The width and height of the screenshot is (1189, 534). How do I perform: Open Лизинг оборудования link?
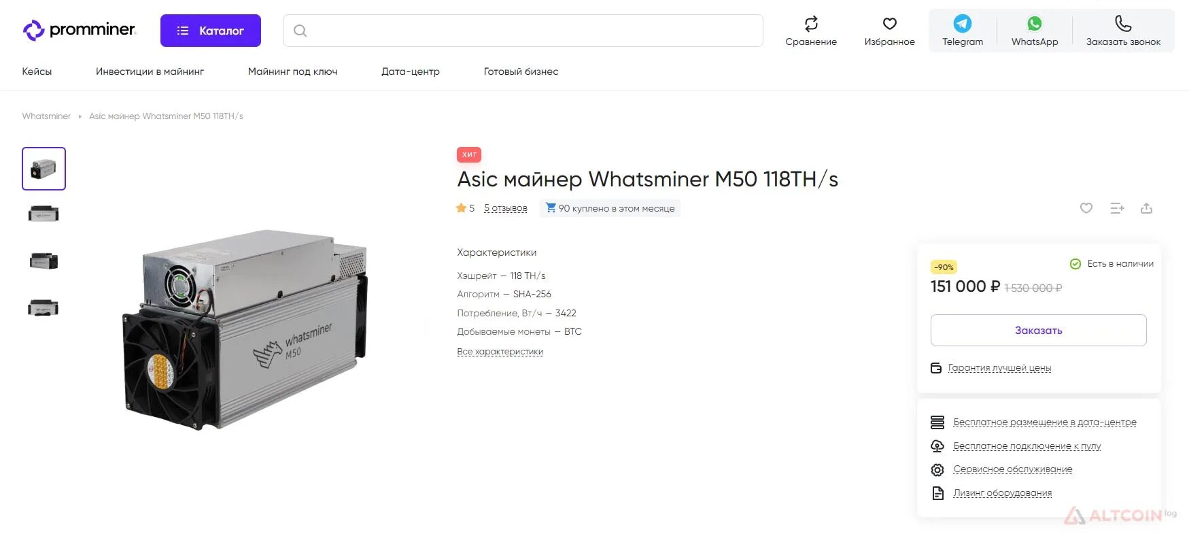coord(1002,493)
